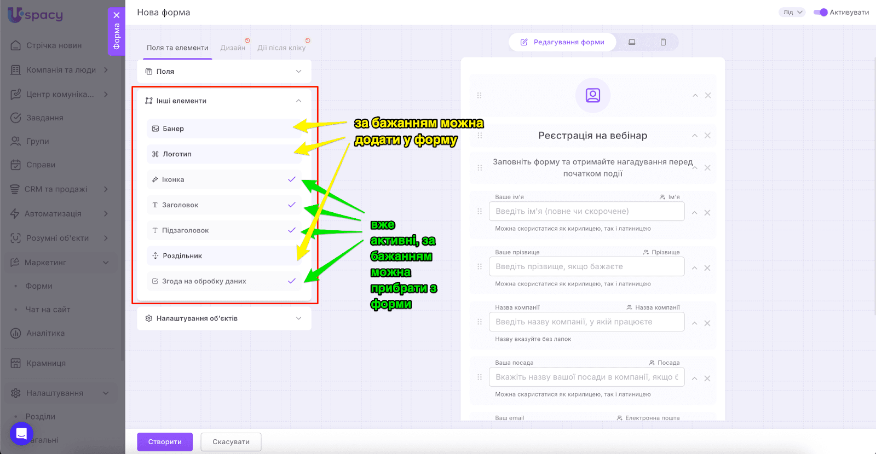This screenshot has height=454, width=876.
Task: Expand CRM та продажі menu
Action: click(x=106, y=189)
